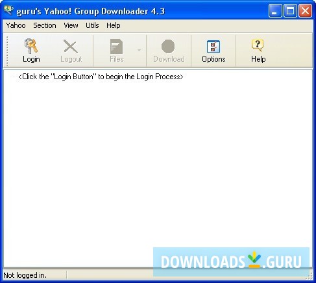Open the Files dropdown arrow

[x=139, y=50]
